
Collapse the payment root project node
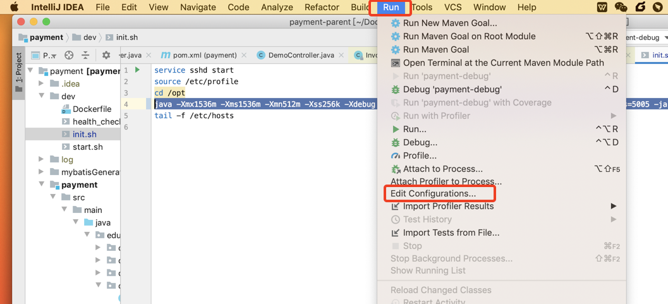[x=30, y=71]
